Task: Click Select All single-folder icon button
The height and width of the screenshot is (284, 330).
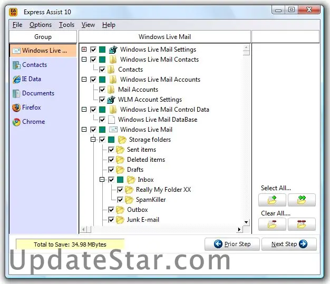Action: [x=272, y=200]
